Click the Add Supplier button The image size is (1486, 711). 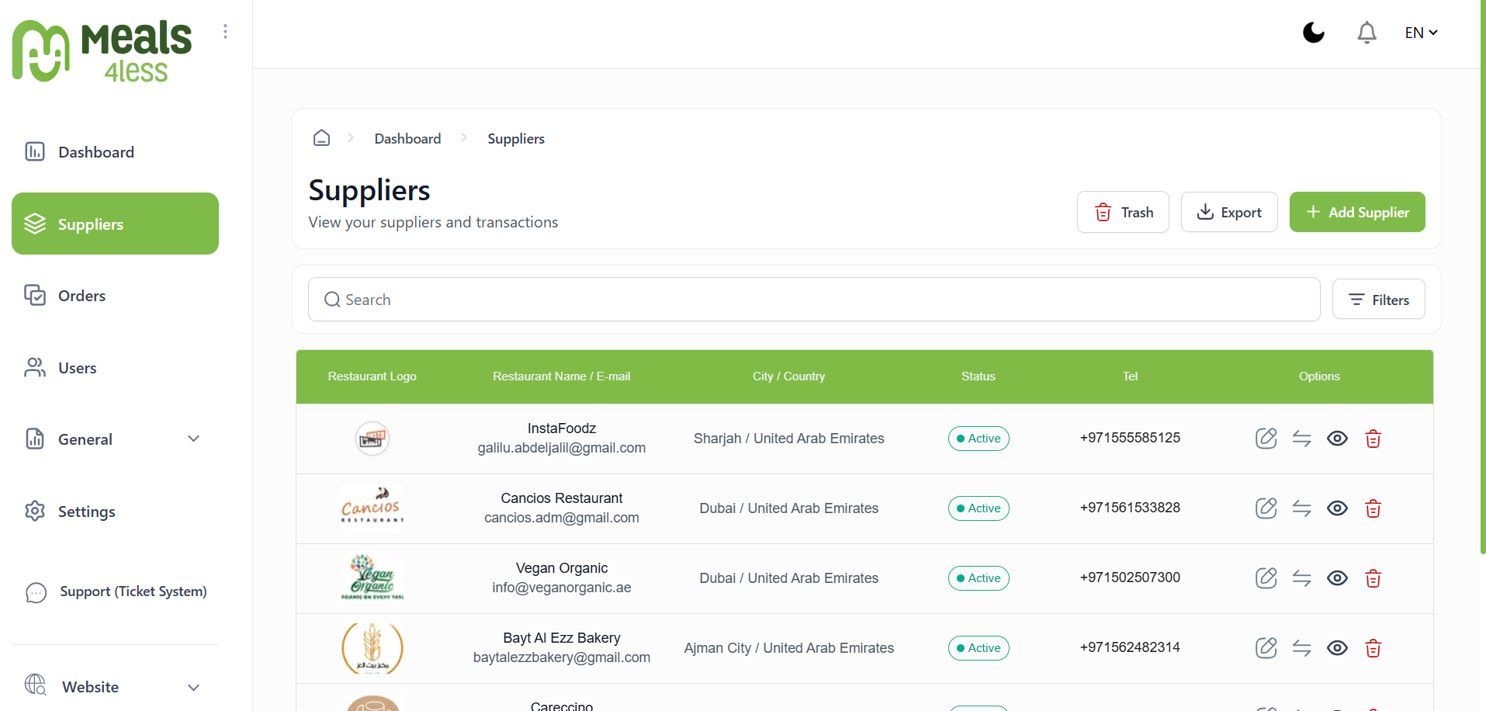(1357, 212)
